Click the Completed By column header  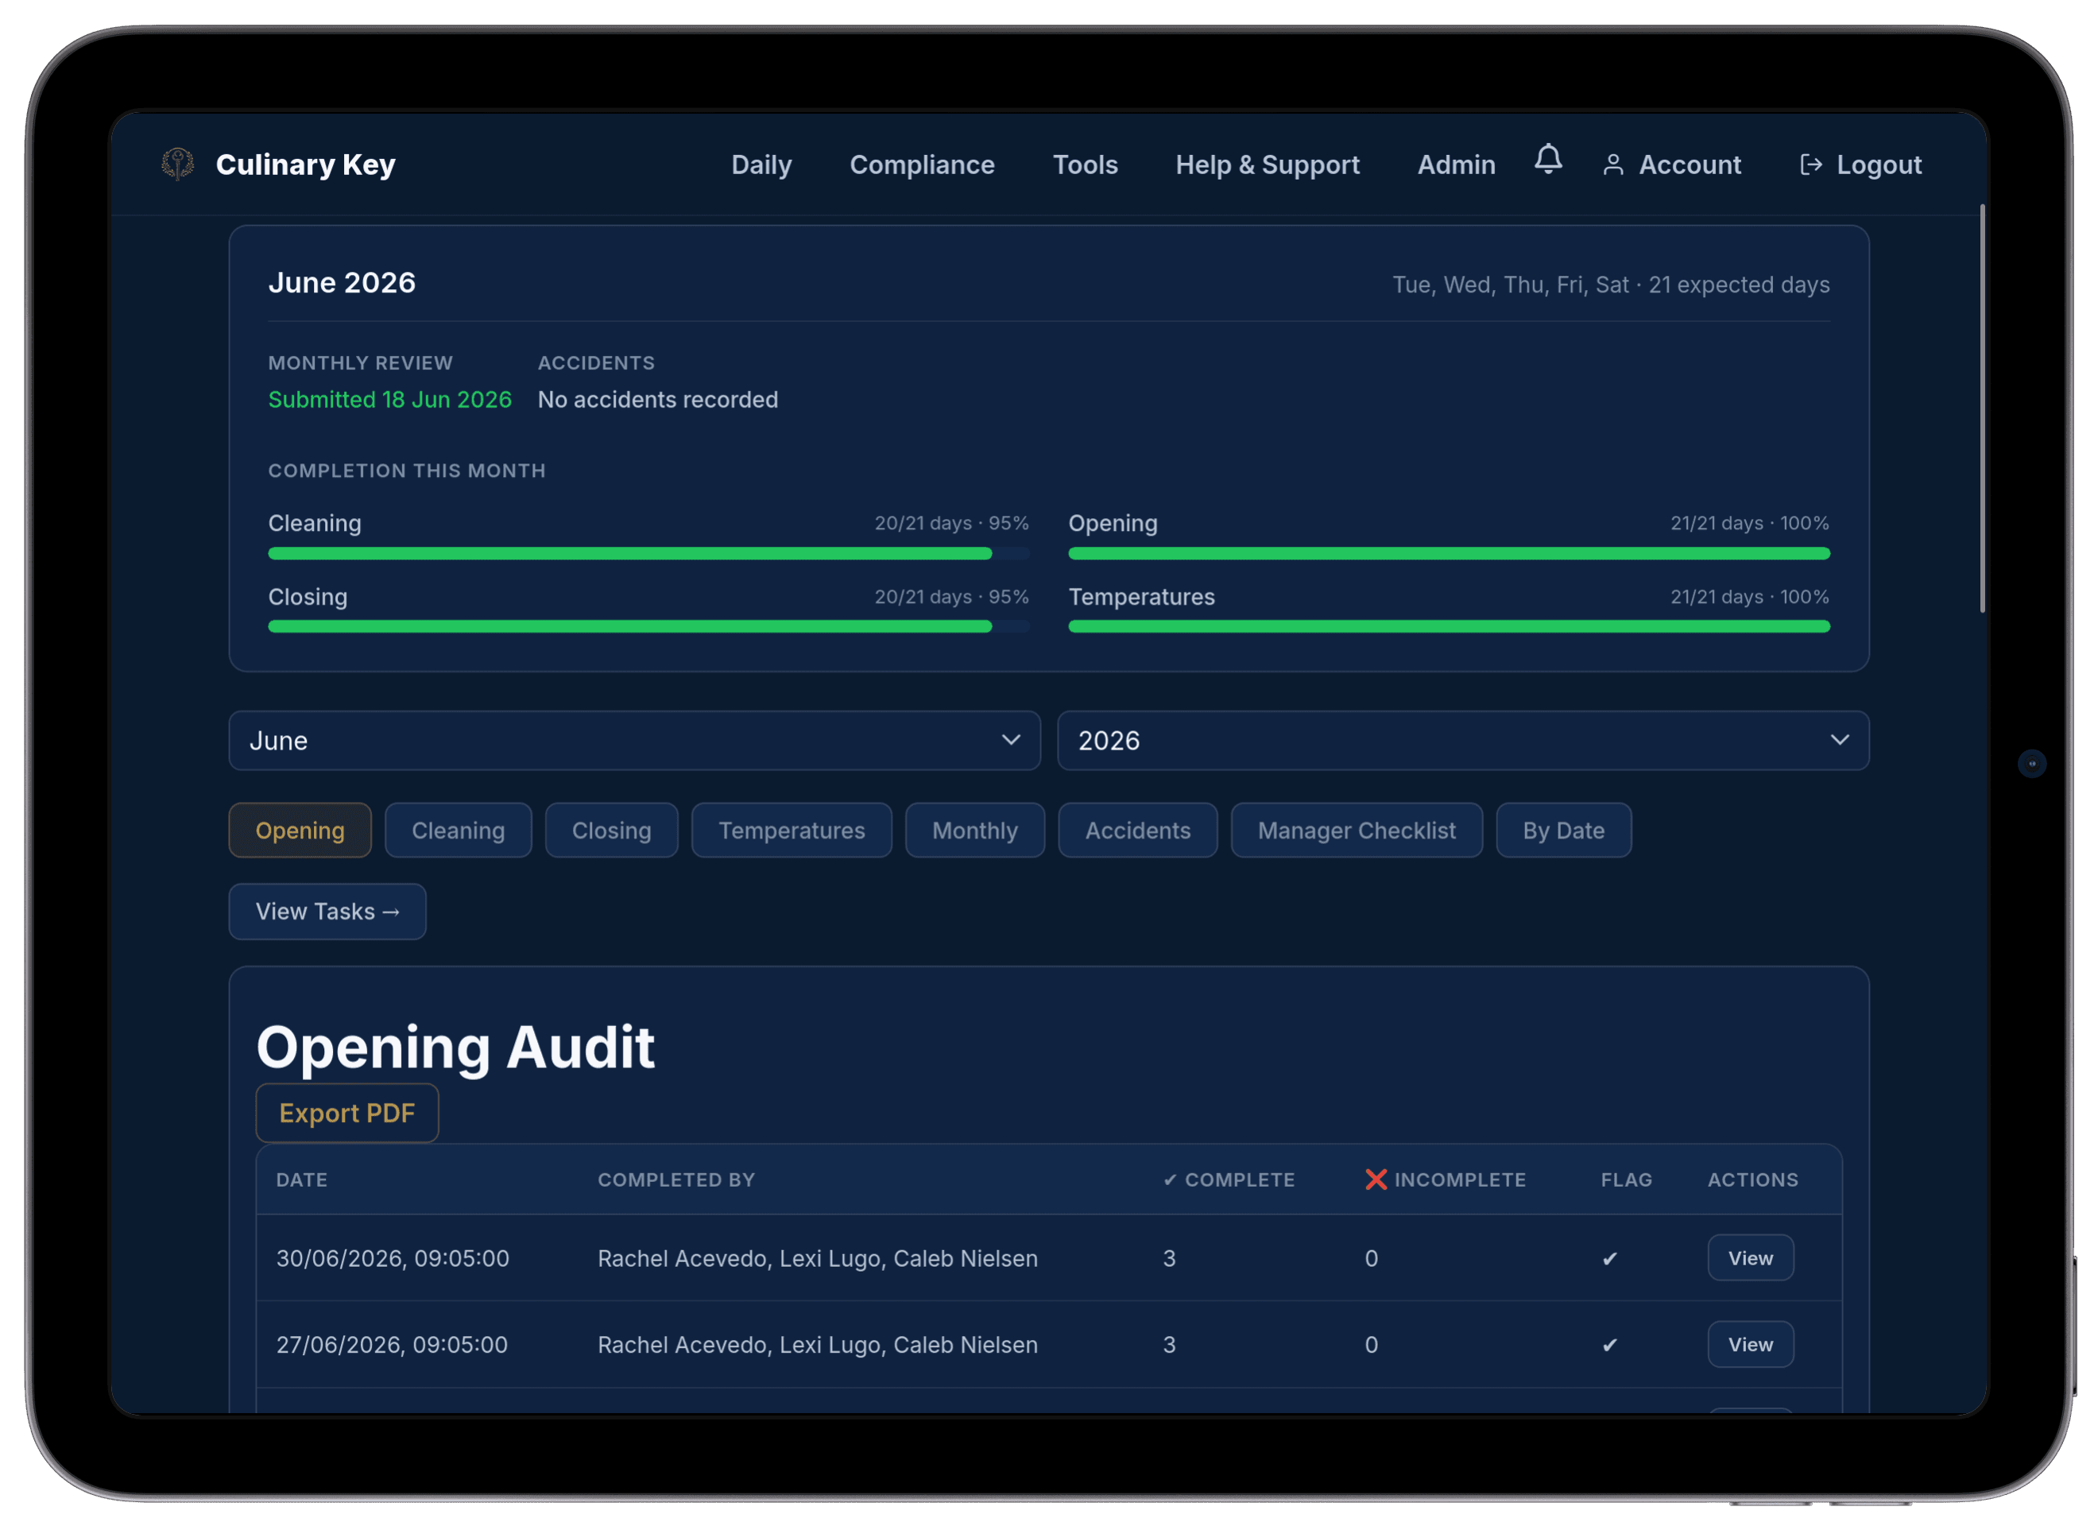tap(676, 1179)
